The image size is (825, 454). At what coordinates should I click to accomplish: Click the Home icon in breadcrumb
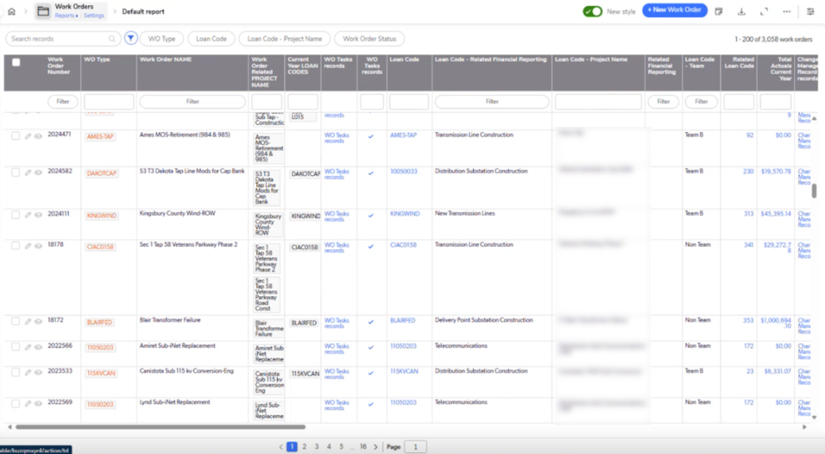pos(12,12)
